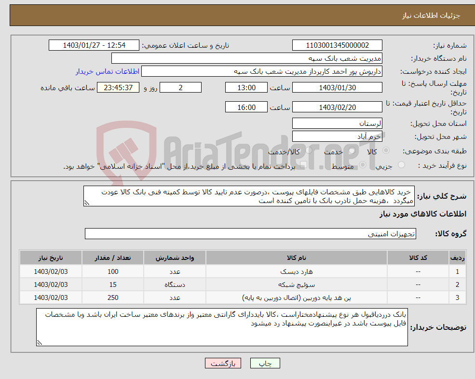Click the general need description textarea
475x379 pixels.
point(249,196)
